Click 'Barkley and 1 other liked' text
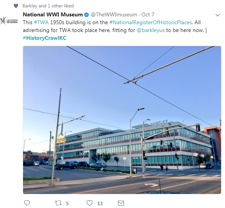 click(48, 6)
